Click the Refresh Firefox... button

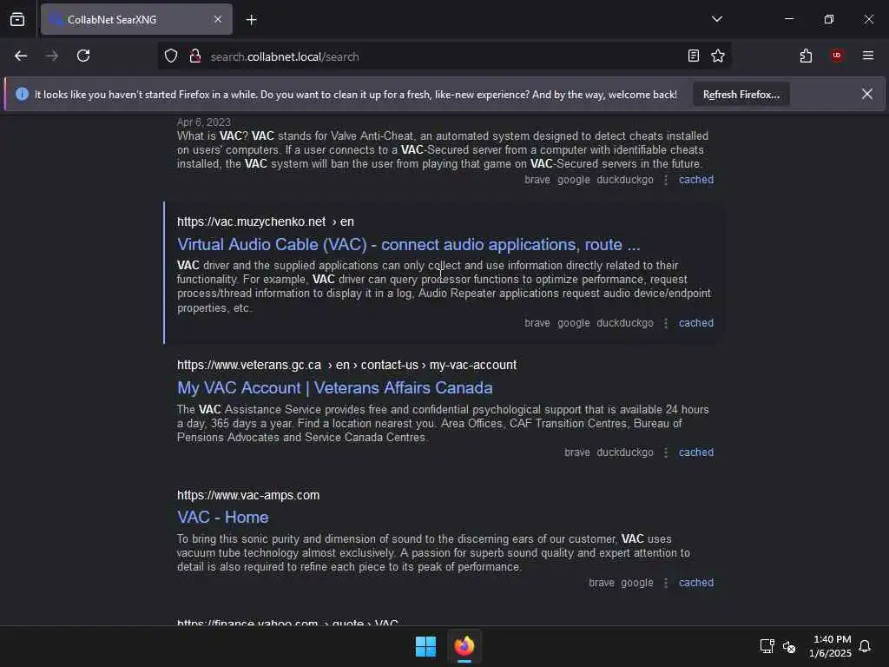click(741, 95)
